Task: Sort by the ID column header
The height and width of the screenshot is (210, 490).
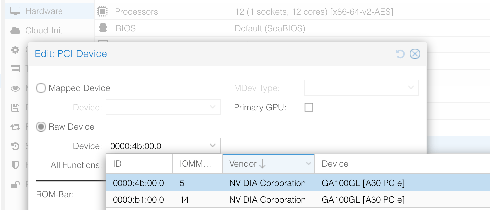Action: (139, 164)
